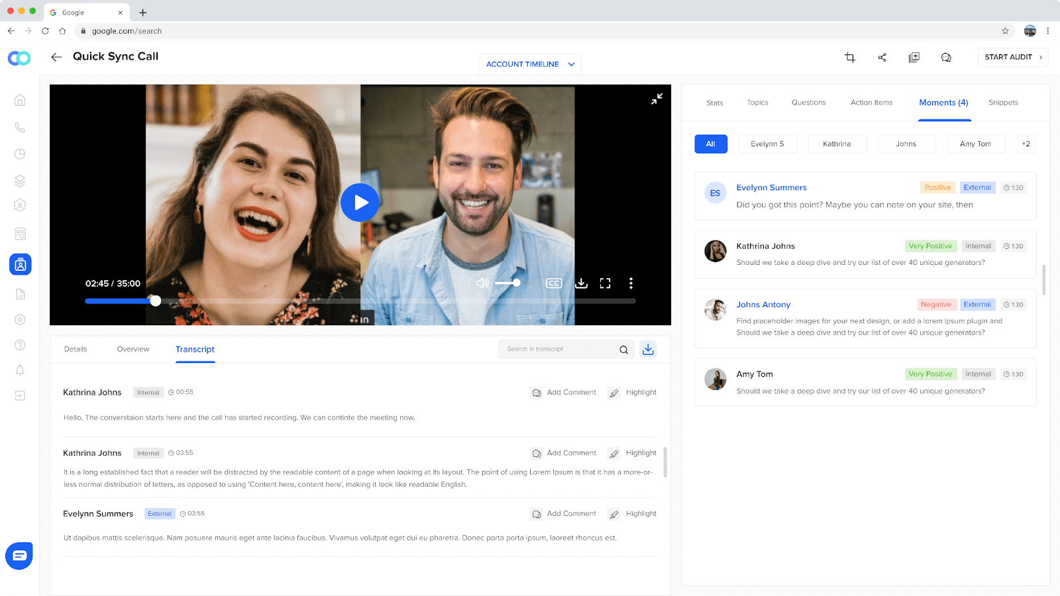Image resolution: width=1060 pixels, height=596 pixels.
Task: Download the transcript using the download icon
Action: [647, 349]
